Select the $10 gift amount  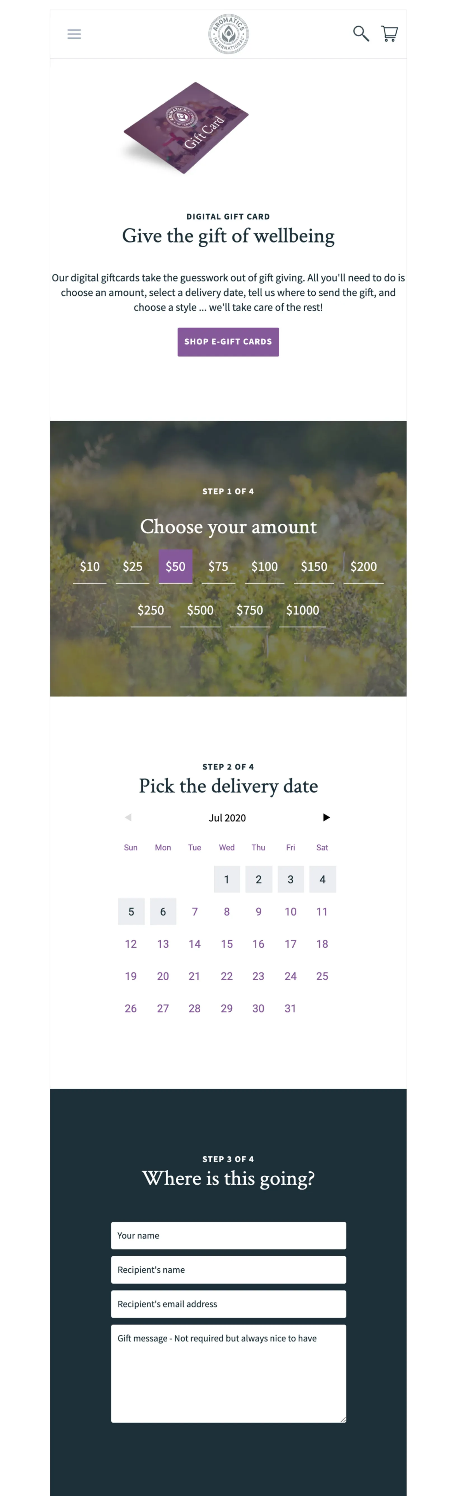coord(90,567)
